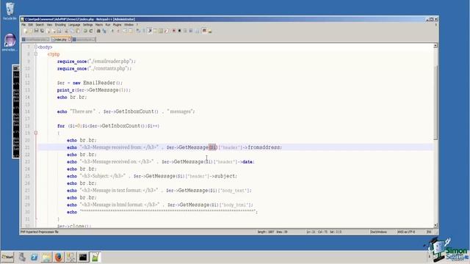
Task: Click the Replace toolbar icon
Action: tap(104, 31)
